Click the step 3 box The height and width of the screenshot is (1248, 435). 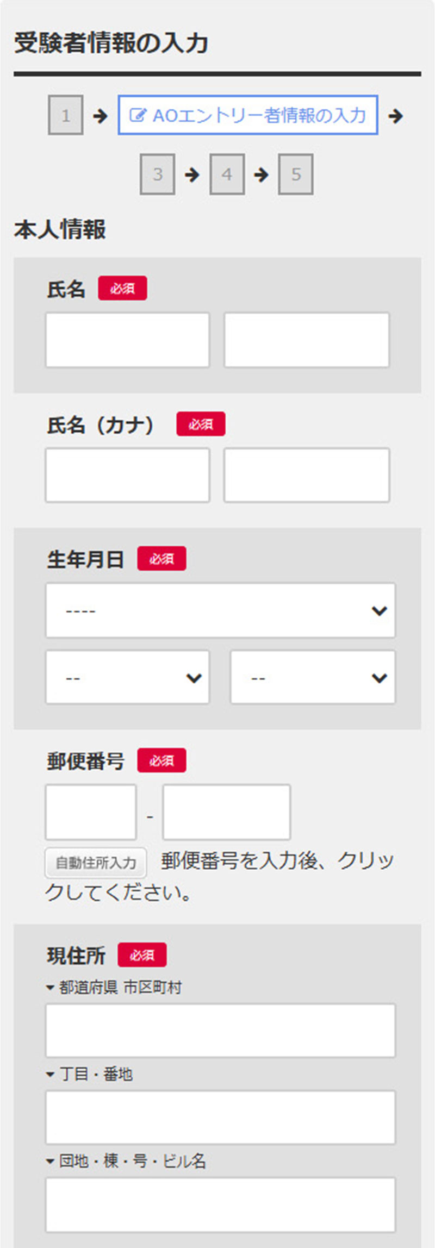[x=157, y=174]
